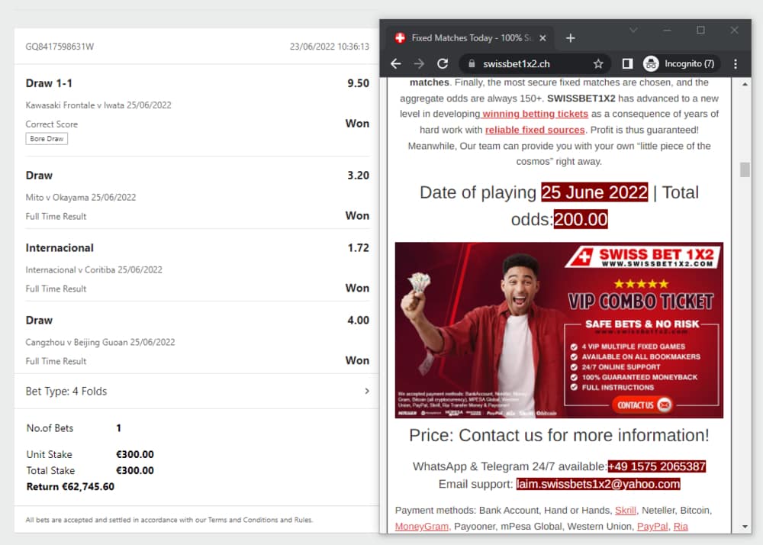Open the reliable fixed sources link
The height and width of the screenshot is (545, 763).
[535, 130]
